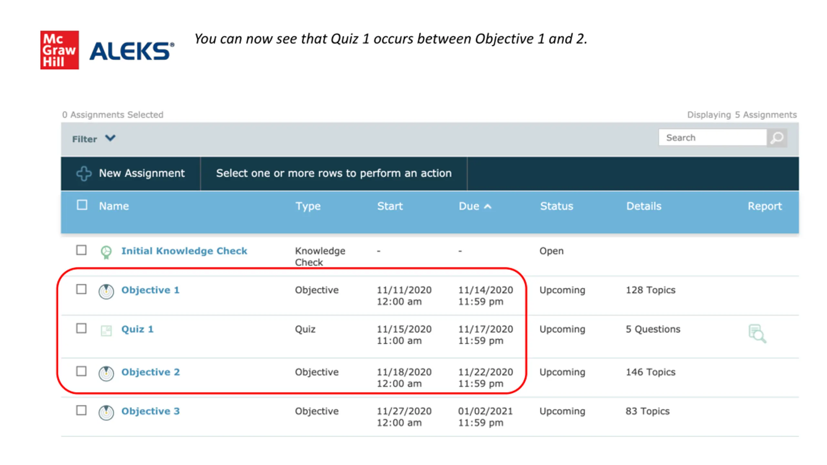The width and height of the screenshot is (827, 465).
Task: Expand the Filter dropdown
Action: click(x=93, y=139)
